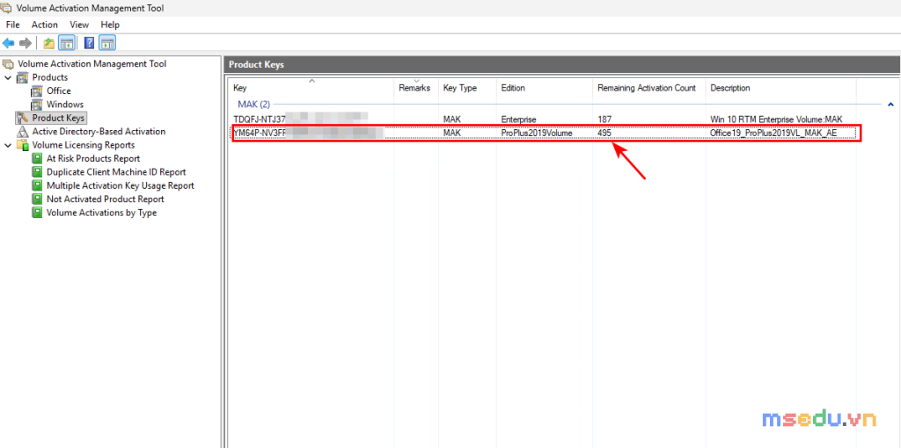
Task: Collapse the Products tree node
Action: [8, 77]
